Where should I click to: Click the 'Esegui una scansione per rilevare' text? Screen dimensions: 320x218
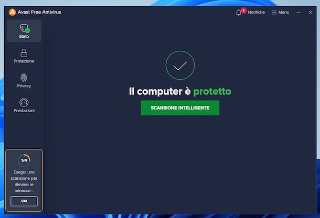tap(24, 181)
